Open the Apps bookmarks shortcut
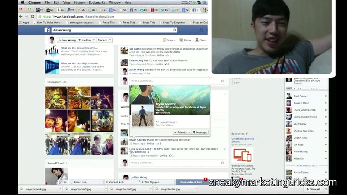The width and height of the screenshot is (347, 195). [24, 22]
